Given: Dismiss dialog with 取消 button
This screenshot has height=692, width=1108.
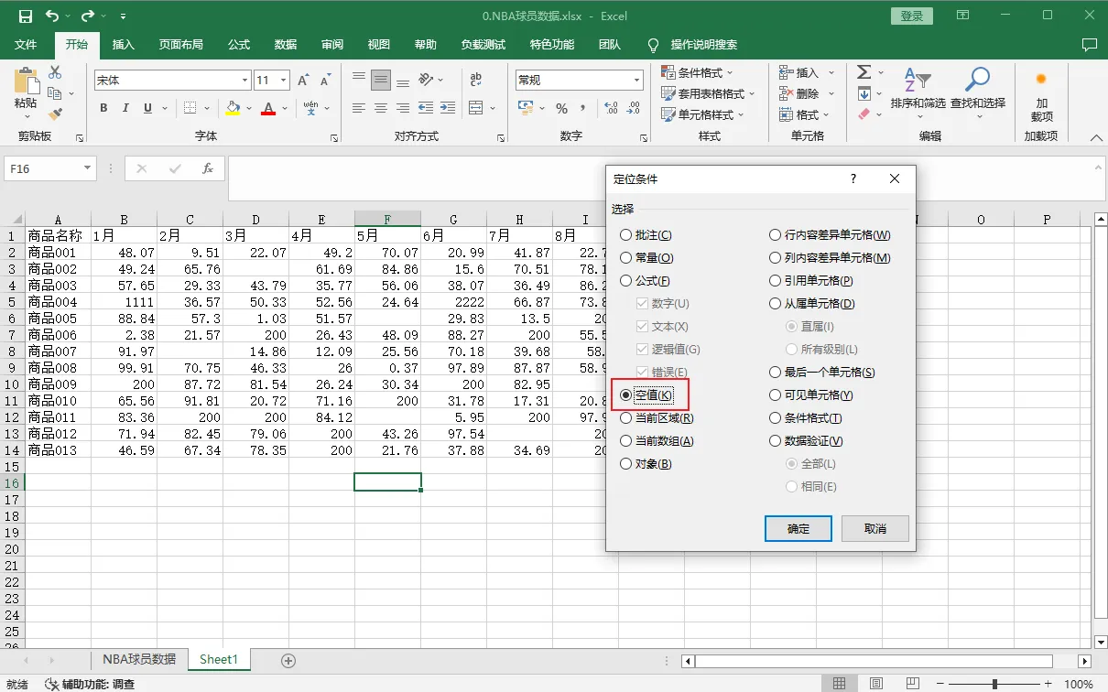Looking at the screenshot, I should point(875,528).
